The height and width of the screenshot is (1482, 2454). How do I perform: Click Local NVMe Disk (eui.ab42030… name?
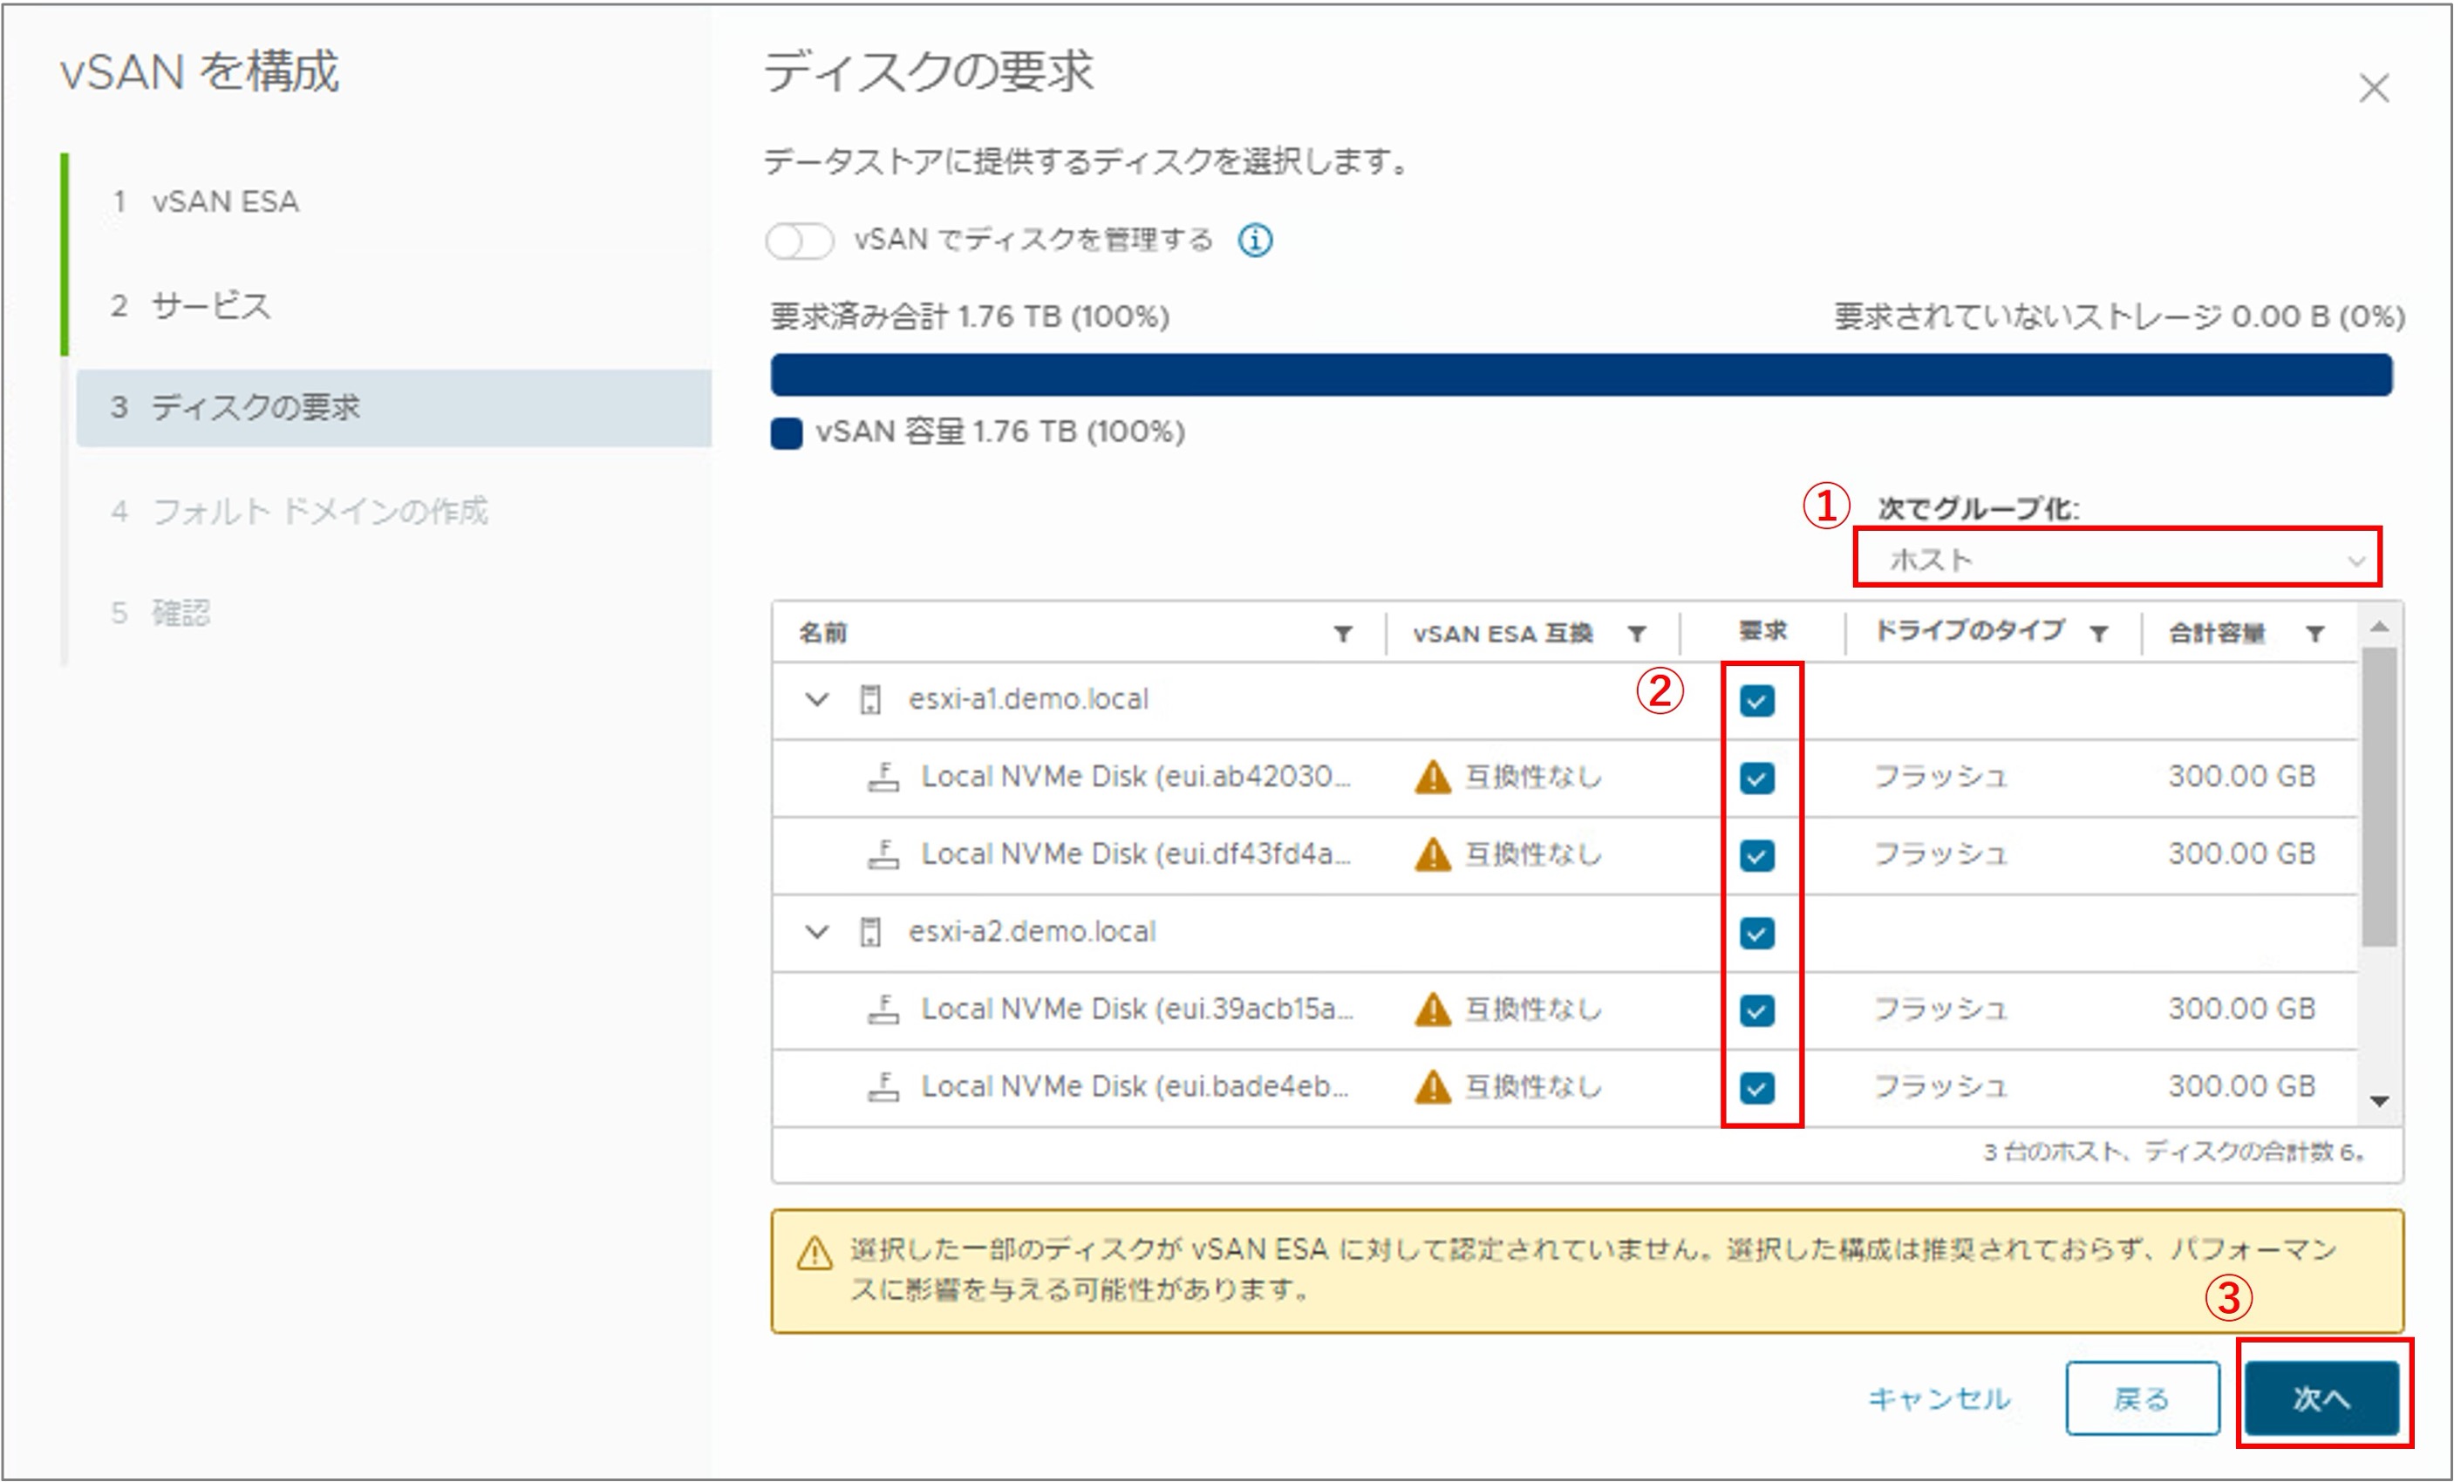[1136, 777]
